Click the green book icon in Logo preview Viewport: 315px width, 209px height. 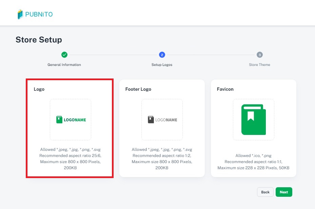[x=59, y=120]
